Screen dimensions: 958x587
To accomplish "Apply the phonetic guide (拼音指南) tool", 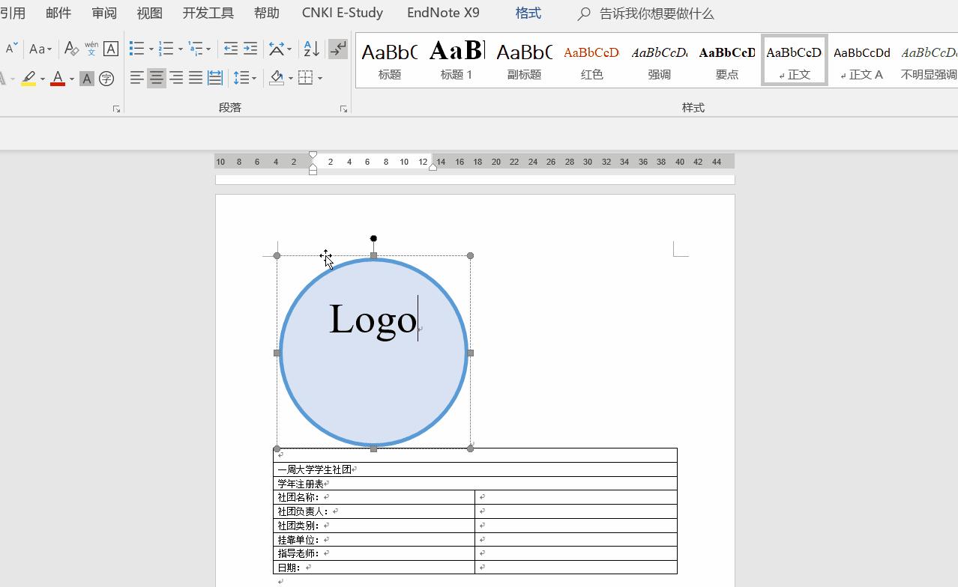I will (91, 48).
